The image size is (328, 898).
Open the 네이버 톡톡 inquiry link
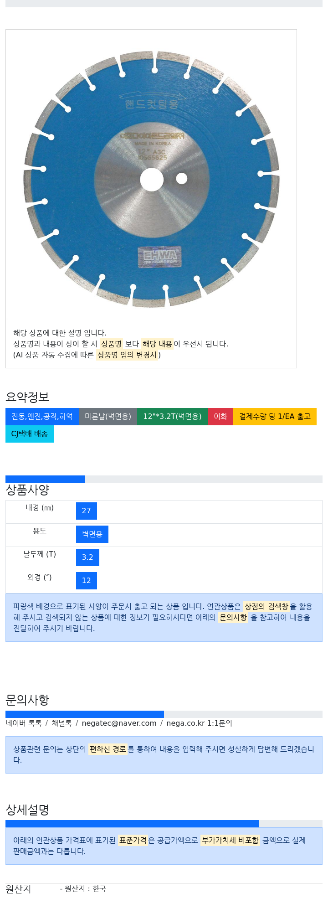point(24,723)
